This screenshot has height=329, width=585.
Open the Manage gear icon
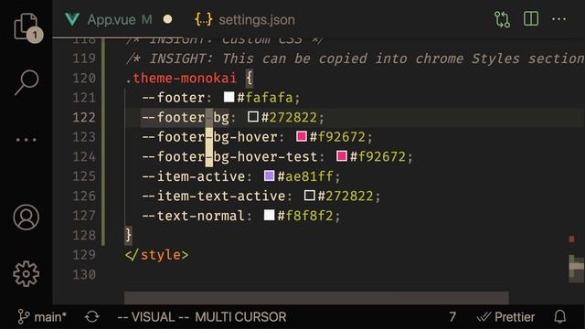[27, 274]
